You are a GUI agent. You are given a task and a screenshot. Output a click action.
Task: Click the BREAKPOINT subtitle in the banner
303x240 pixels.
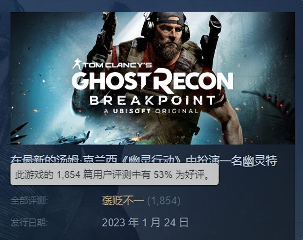coord(152,100)
